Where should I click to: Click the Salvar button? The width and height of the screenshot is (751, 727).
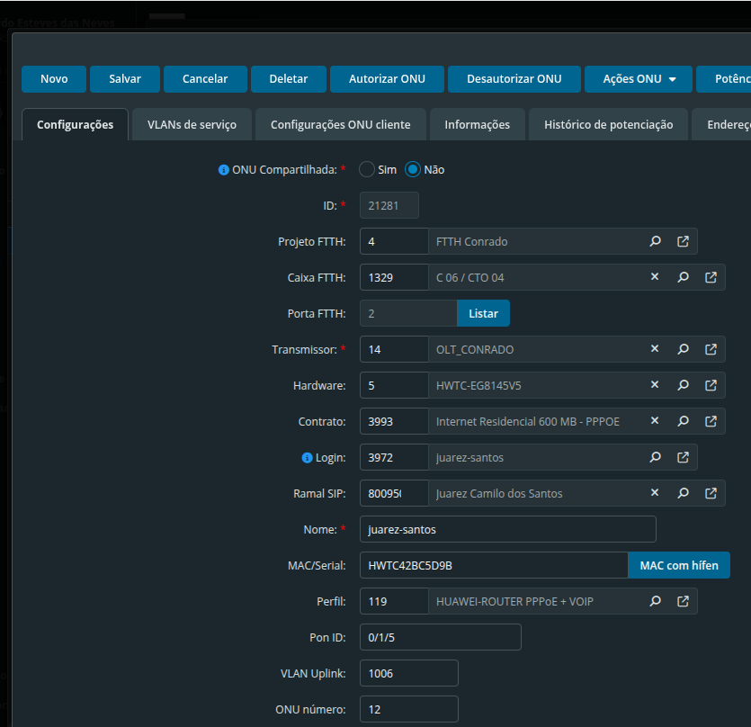125,79
